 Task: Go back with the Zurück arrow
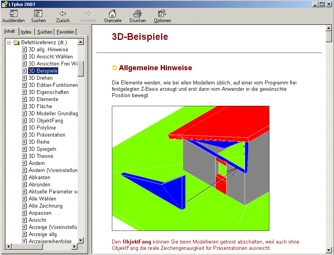pyautogui.click(x=63, y=14)
